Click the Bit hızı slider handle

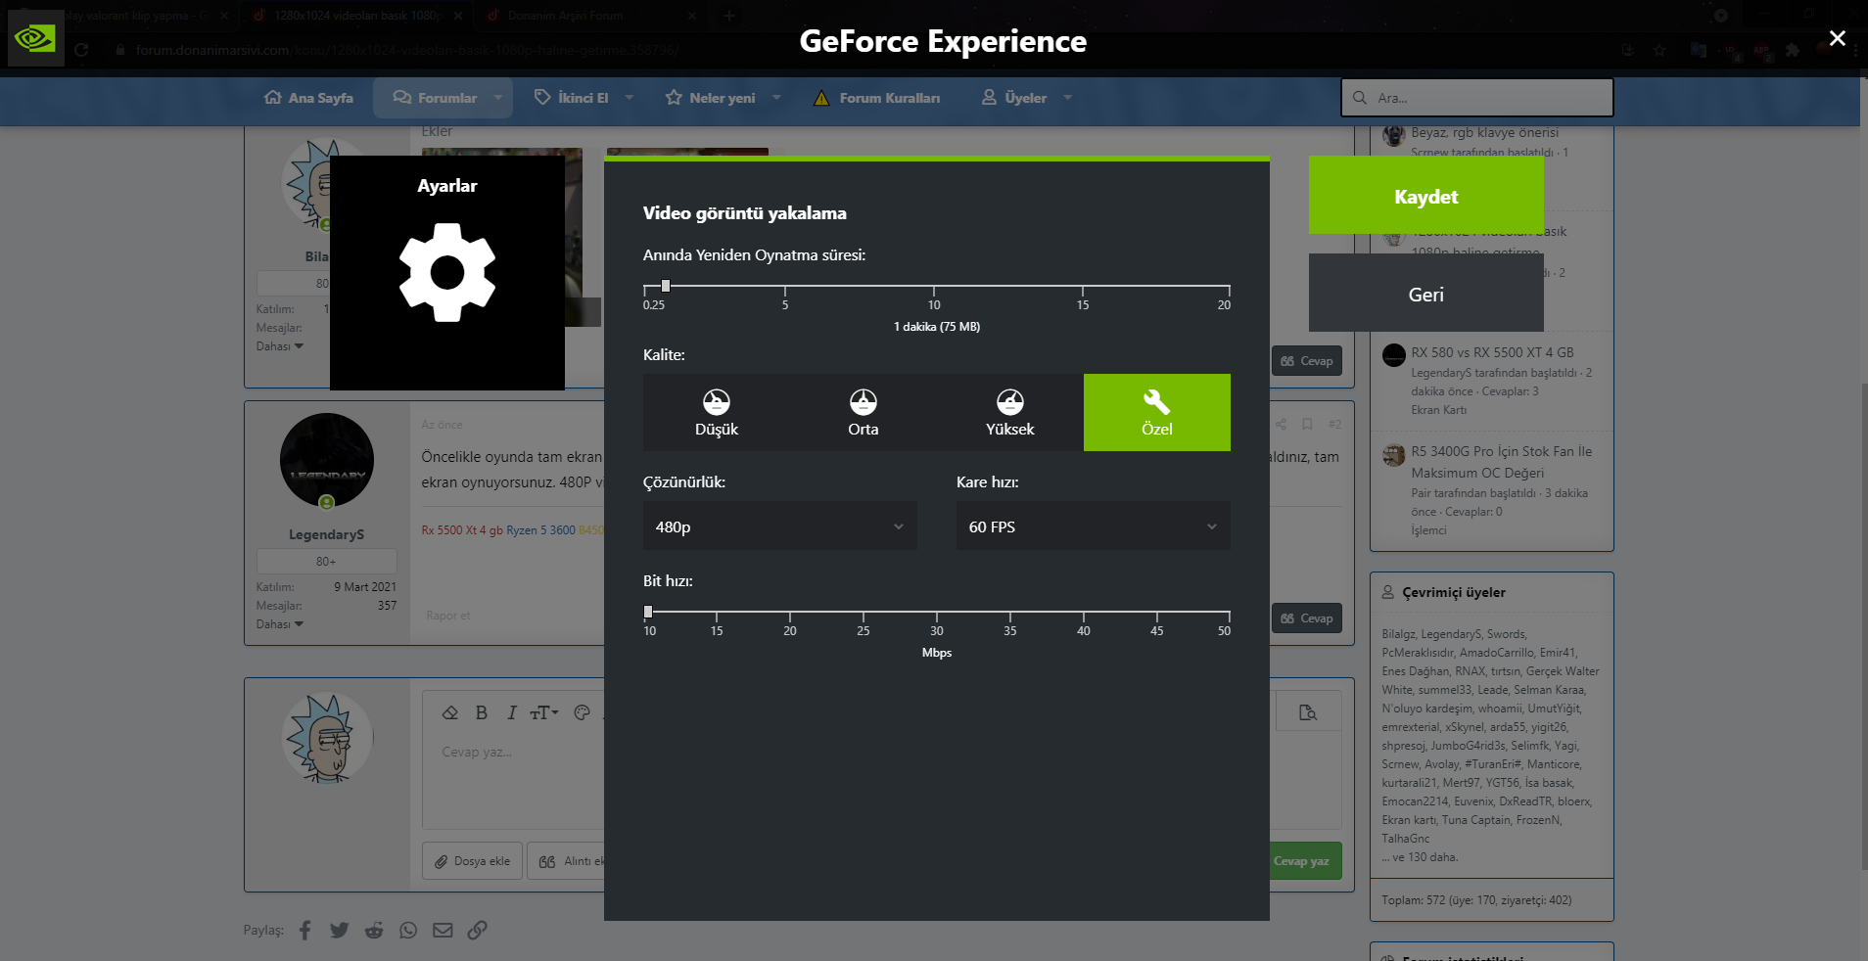(648, 612)
